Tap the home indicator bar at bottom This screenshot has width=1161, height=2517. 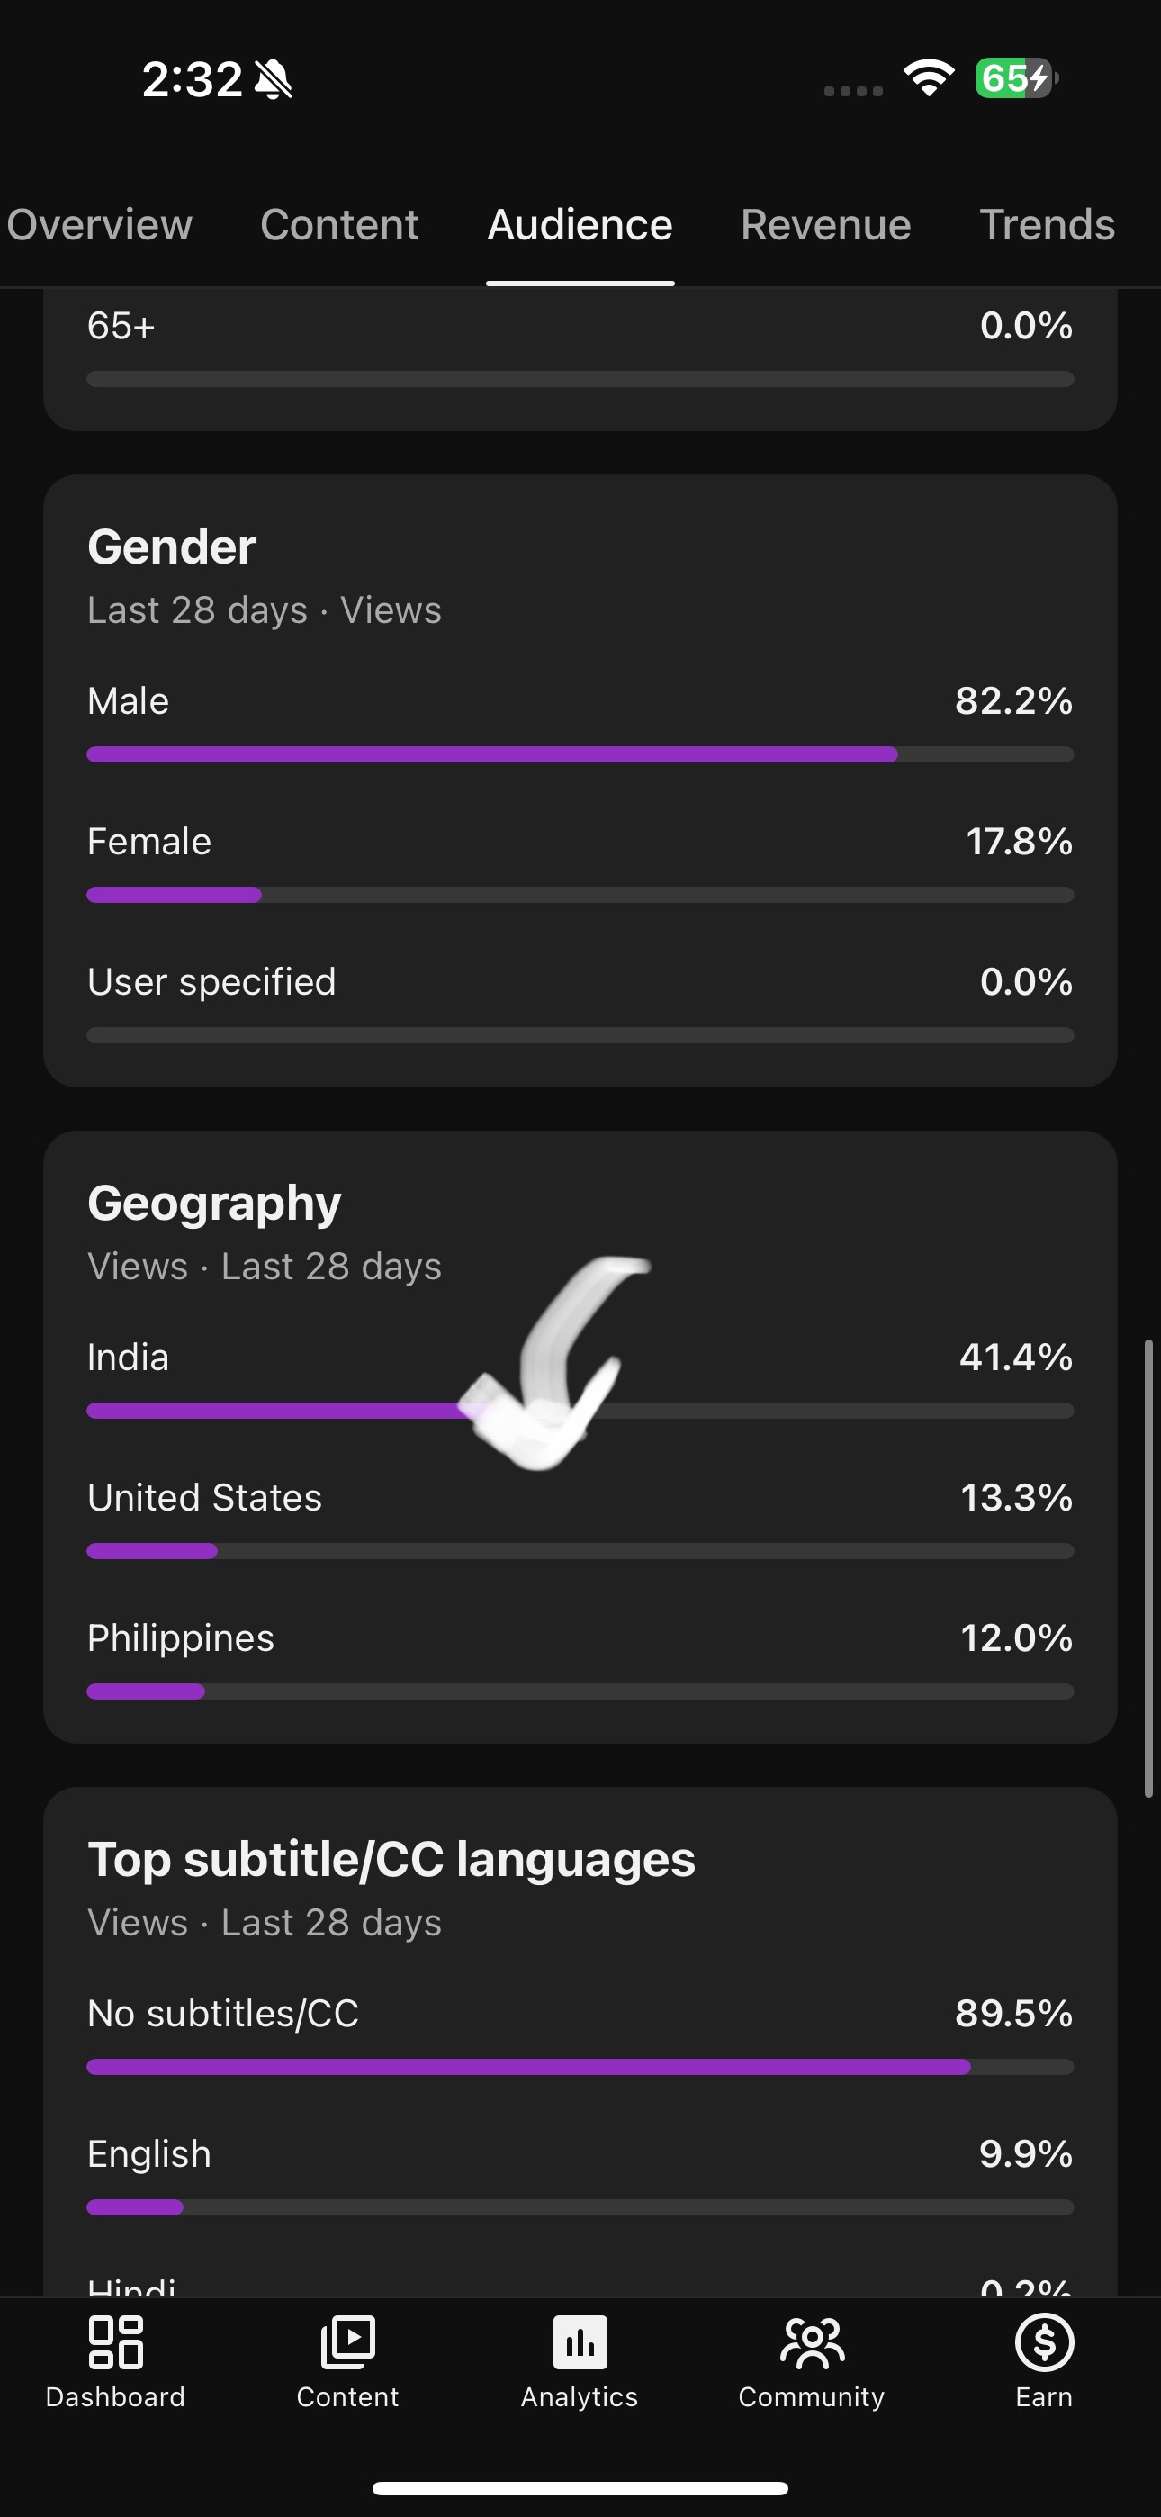click(x=580, y=2487)
